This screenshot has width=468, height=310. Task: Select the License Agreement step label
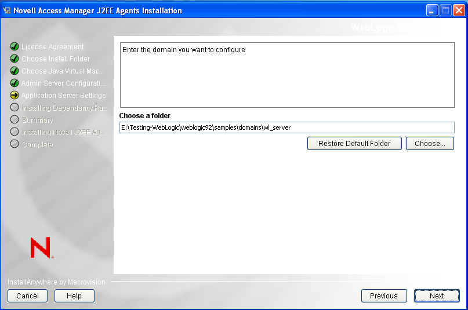[x=53, y=47]
